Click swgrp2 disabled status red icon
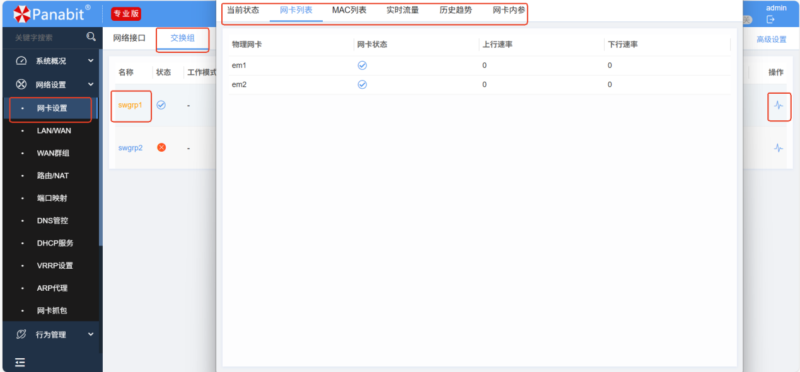 [x=161, y=147]
